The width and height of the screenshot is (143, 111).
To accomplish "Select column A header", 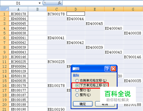I will click(18, 9).
